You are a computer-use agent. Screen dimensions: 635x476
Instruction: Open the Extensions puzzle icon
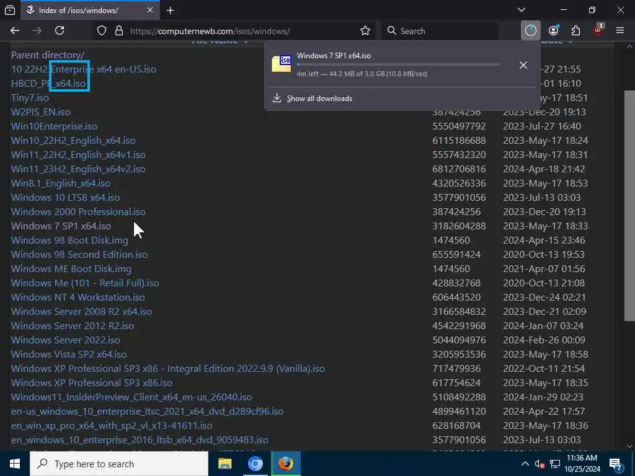pos(575,31)
